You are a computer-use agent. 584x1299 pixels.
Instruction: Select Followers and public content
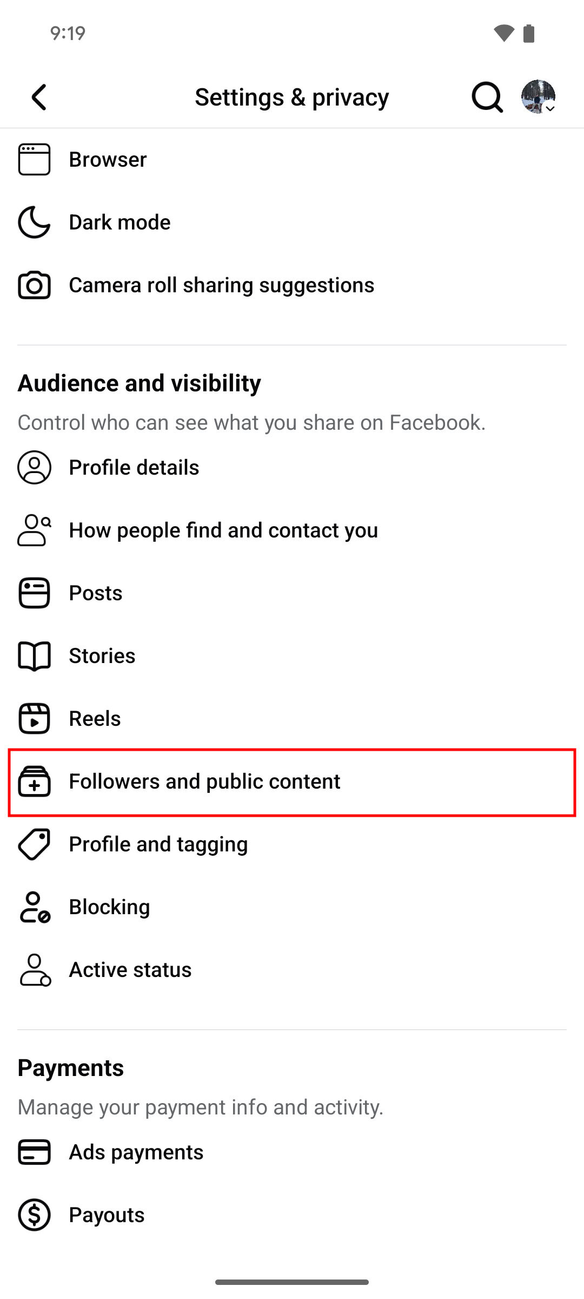(x=204, y=782)
